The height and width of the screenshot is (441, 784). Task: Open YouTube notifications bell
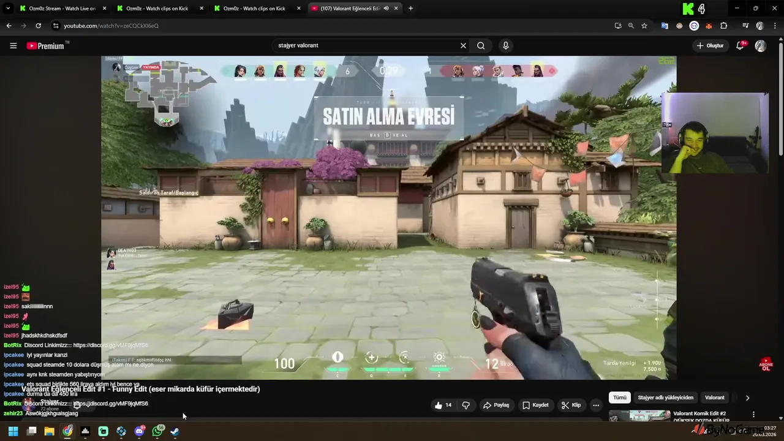pos(740,45)
